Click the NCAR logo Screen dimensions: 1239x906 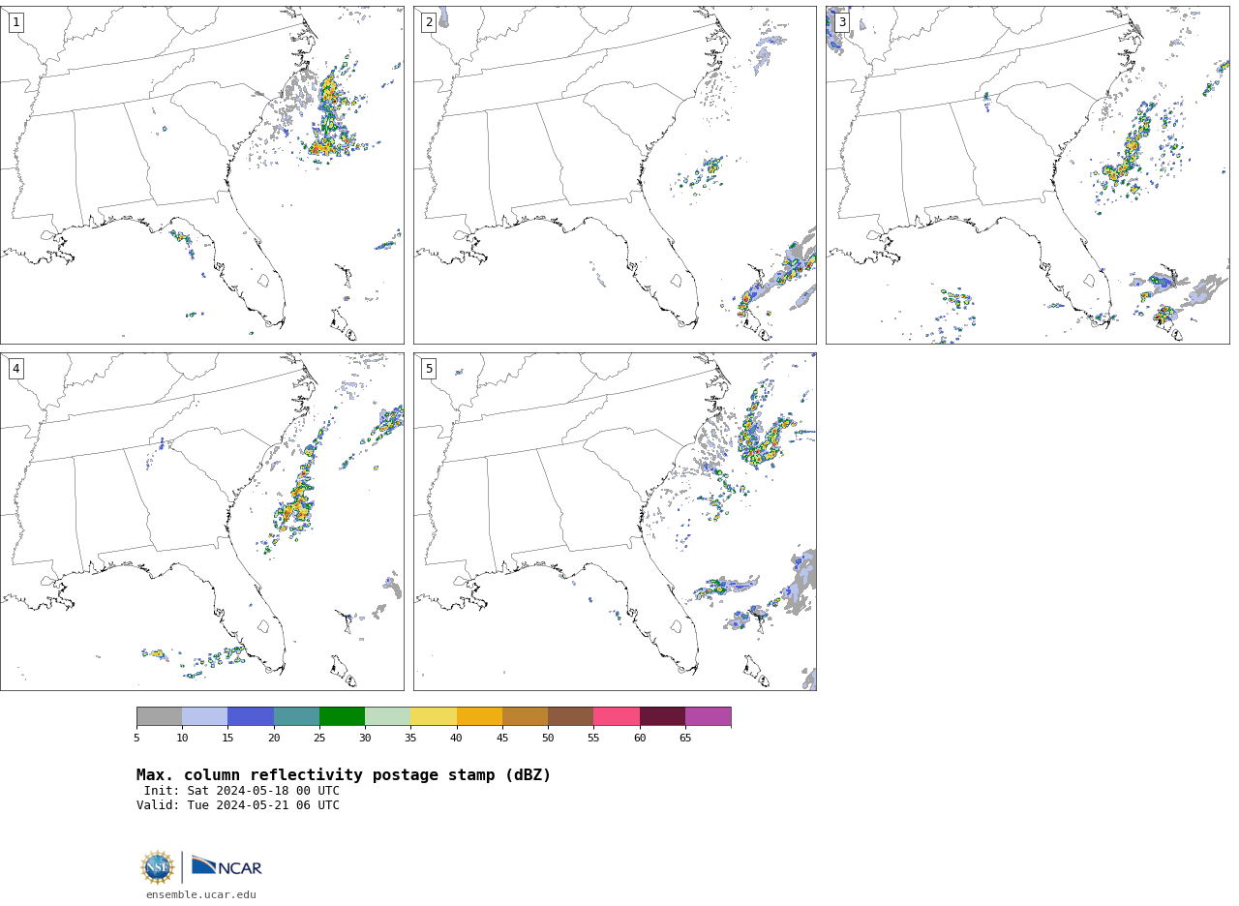[x=227, y=866]
